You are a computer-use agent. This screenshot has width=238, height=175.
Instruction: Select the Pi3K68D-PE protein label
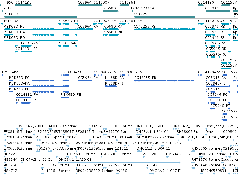click(71, 95)
